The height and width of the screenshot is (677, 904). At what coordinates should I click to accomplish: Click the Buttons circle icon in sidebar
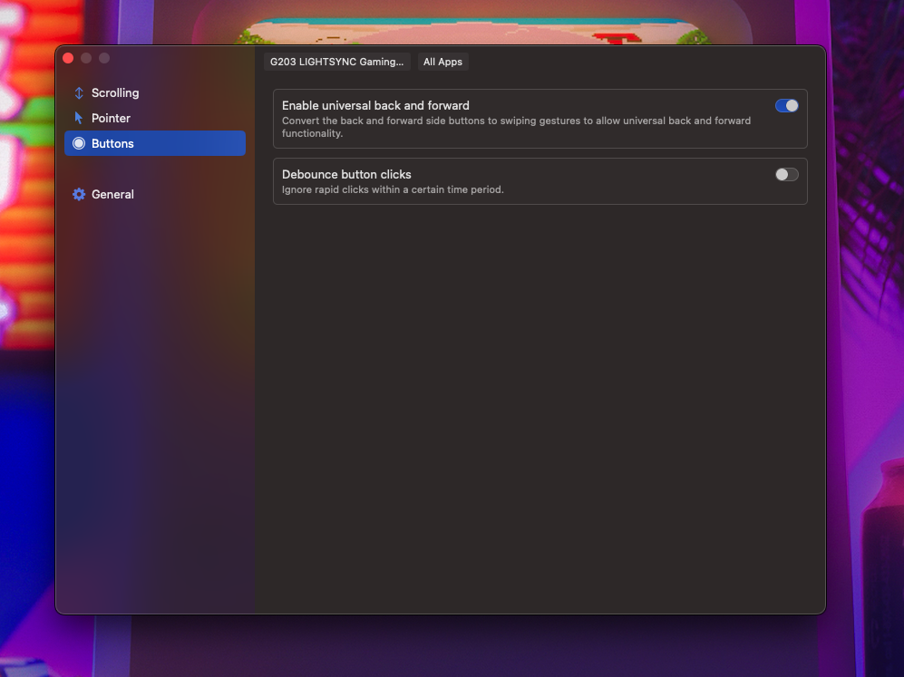pos(79,144)
